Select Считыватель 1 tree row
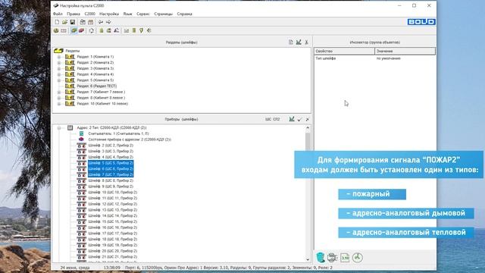 [118, 133]
